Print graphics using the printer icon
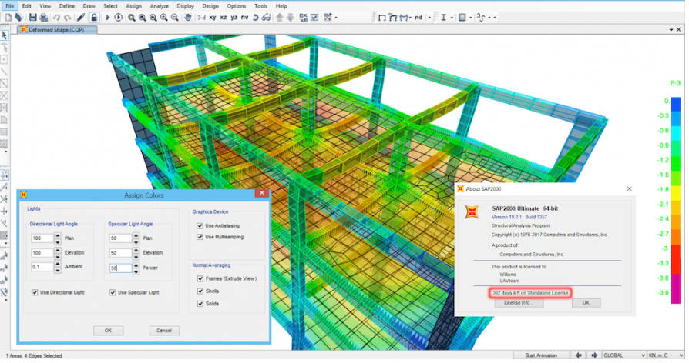Image resolution: width=689 pixels, height=363 pixels. coord(43,18)
